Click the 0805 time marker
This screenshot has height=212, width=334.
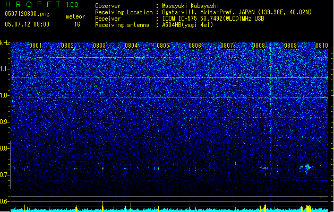[163, 46]
